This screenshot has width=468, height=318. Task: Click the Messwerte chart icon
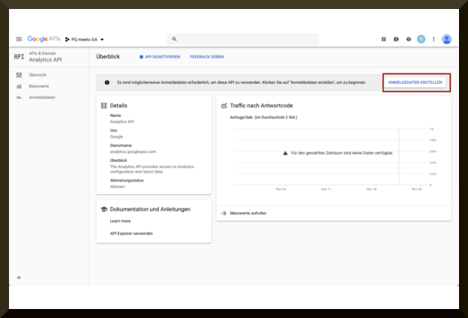(x=19, y=86)
